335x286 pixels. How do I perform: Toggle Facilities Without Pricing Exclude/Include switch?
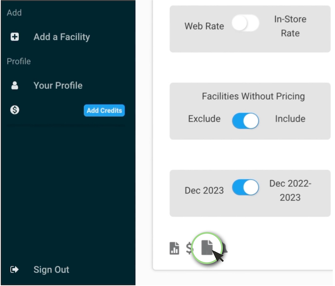(x=245, y=121)
